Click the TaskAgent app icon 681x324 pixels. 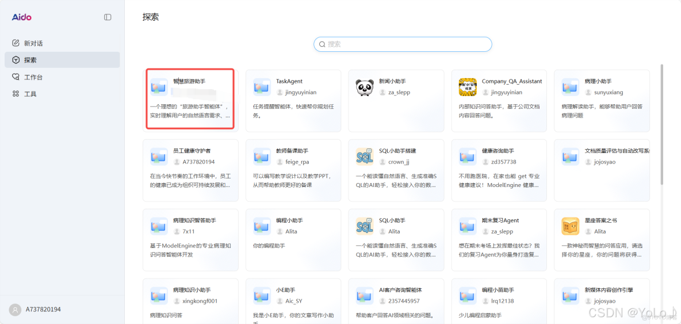click(262, 87)
